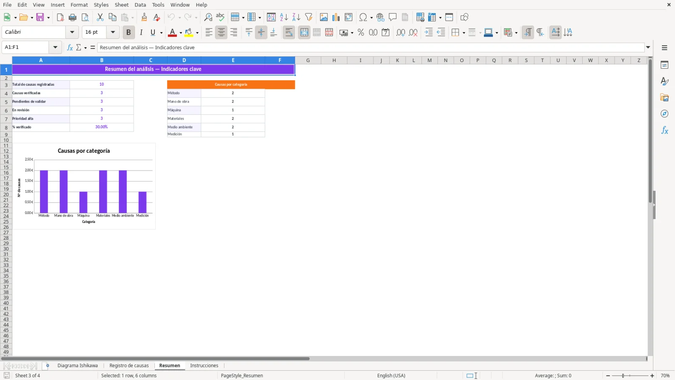Click the Print icon
The image size is (675, 380).
click(x=73, y=17)
